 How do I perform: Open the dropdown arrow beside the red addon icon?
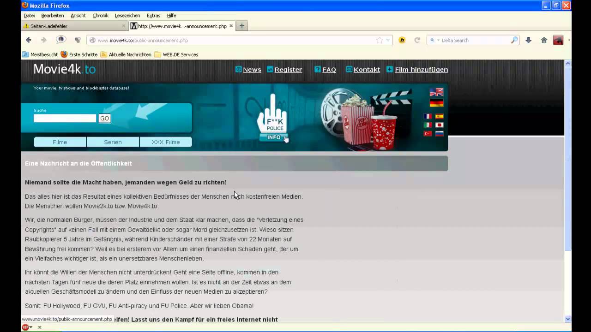569,40
